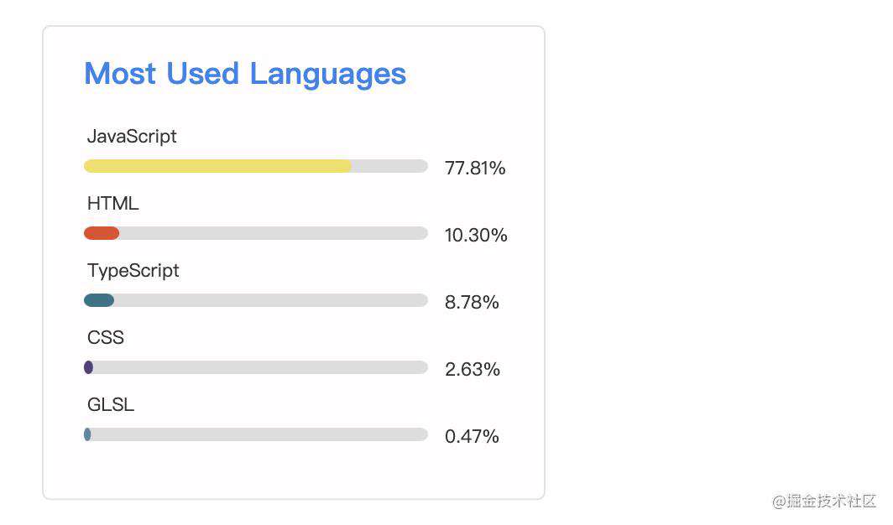
Task: Click the Most Used Languages title
Action: pos(245,75)
